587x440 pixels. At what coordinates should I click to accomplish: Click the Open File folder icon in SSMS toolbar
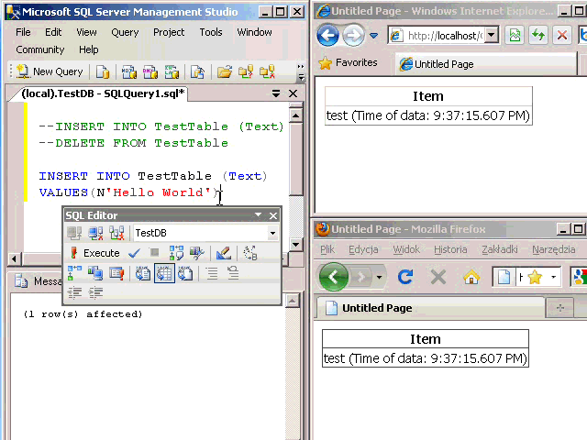pos(225,71)
